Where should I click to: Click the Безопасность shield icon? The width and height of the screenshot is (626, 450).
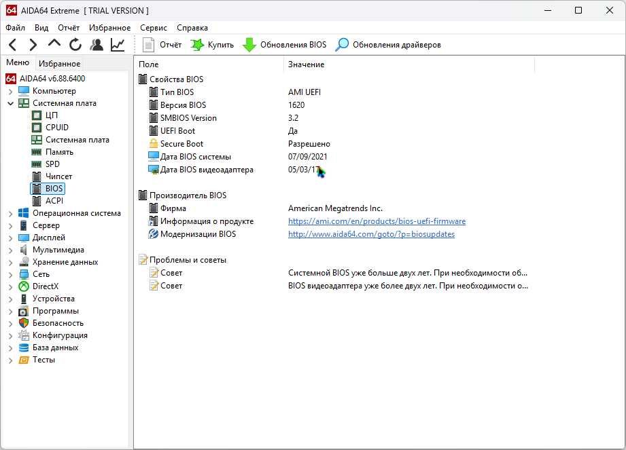tap(24, 323)
